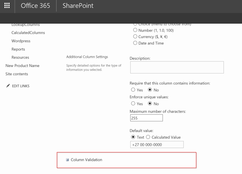The height and width of the screenshot is (174, 242).
Task: Click the Description text box
Action: (177, 67)
